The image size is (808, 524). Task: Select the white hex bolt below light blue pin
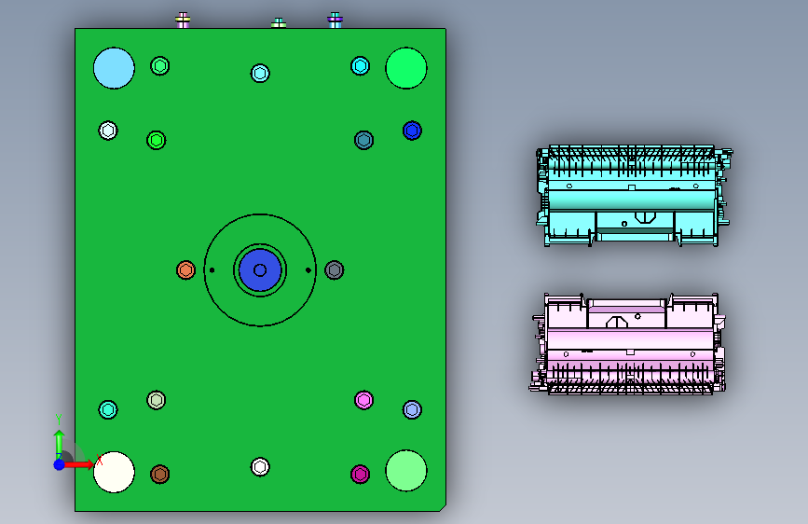pyautogui.click(x=108, y=131)
